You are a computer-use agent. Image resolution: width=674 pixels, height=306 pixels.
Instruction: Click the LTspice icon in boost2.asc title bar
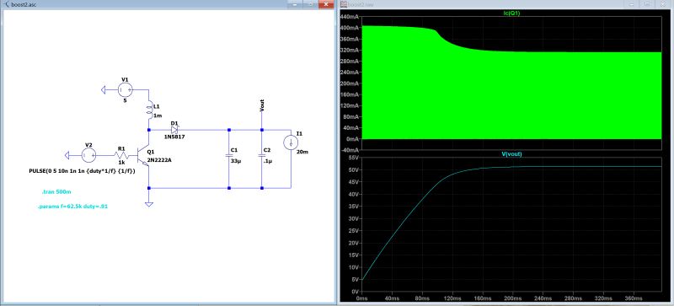(6, 4)
